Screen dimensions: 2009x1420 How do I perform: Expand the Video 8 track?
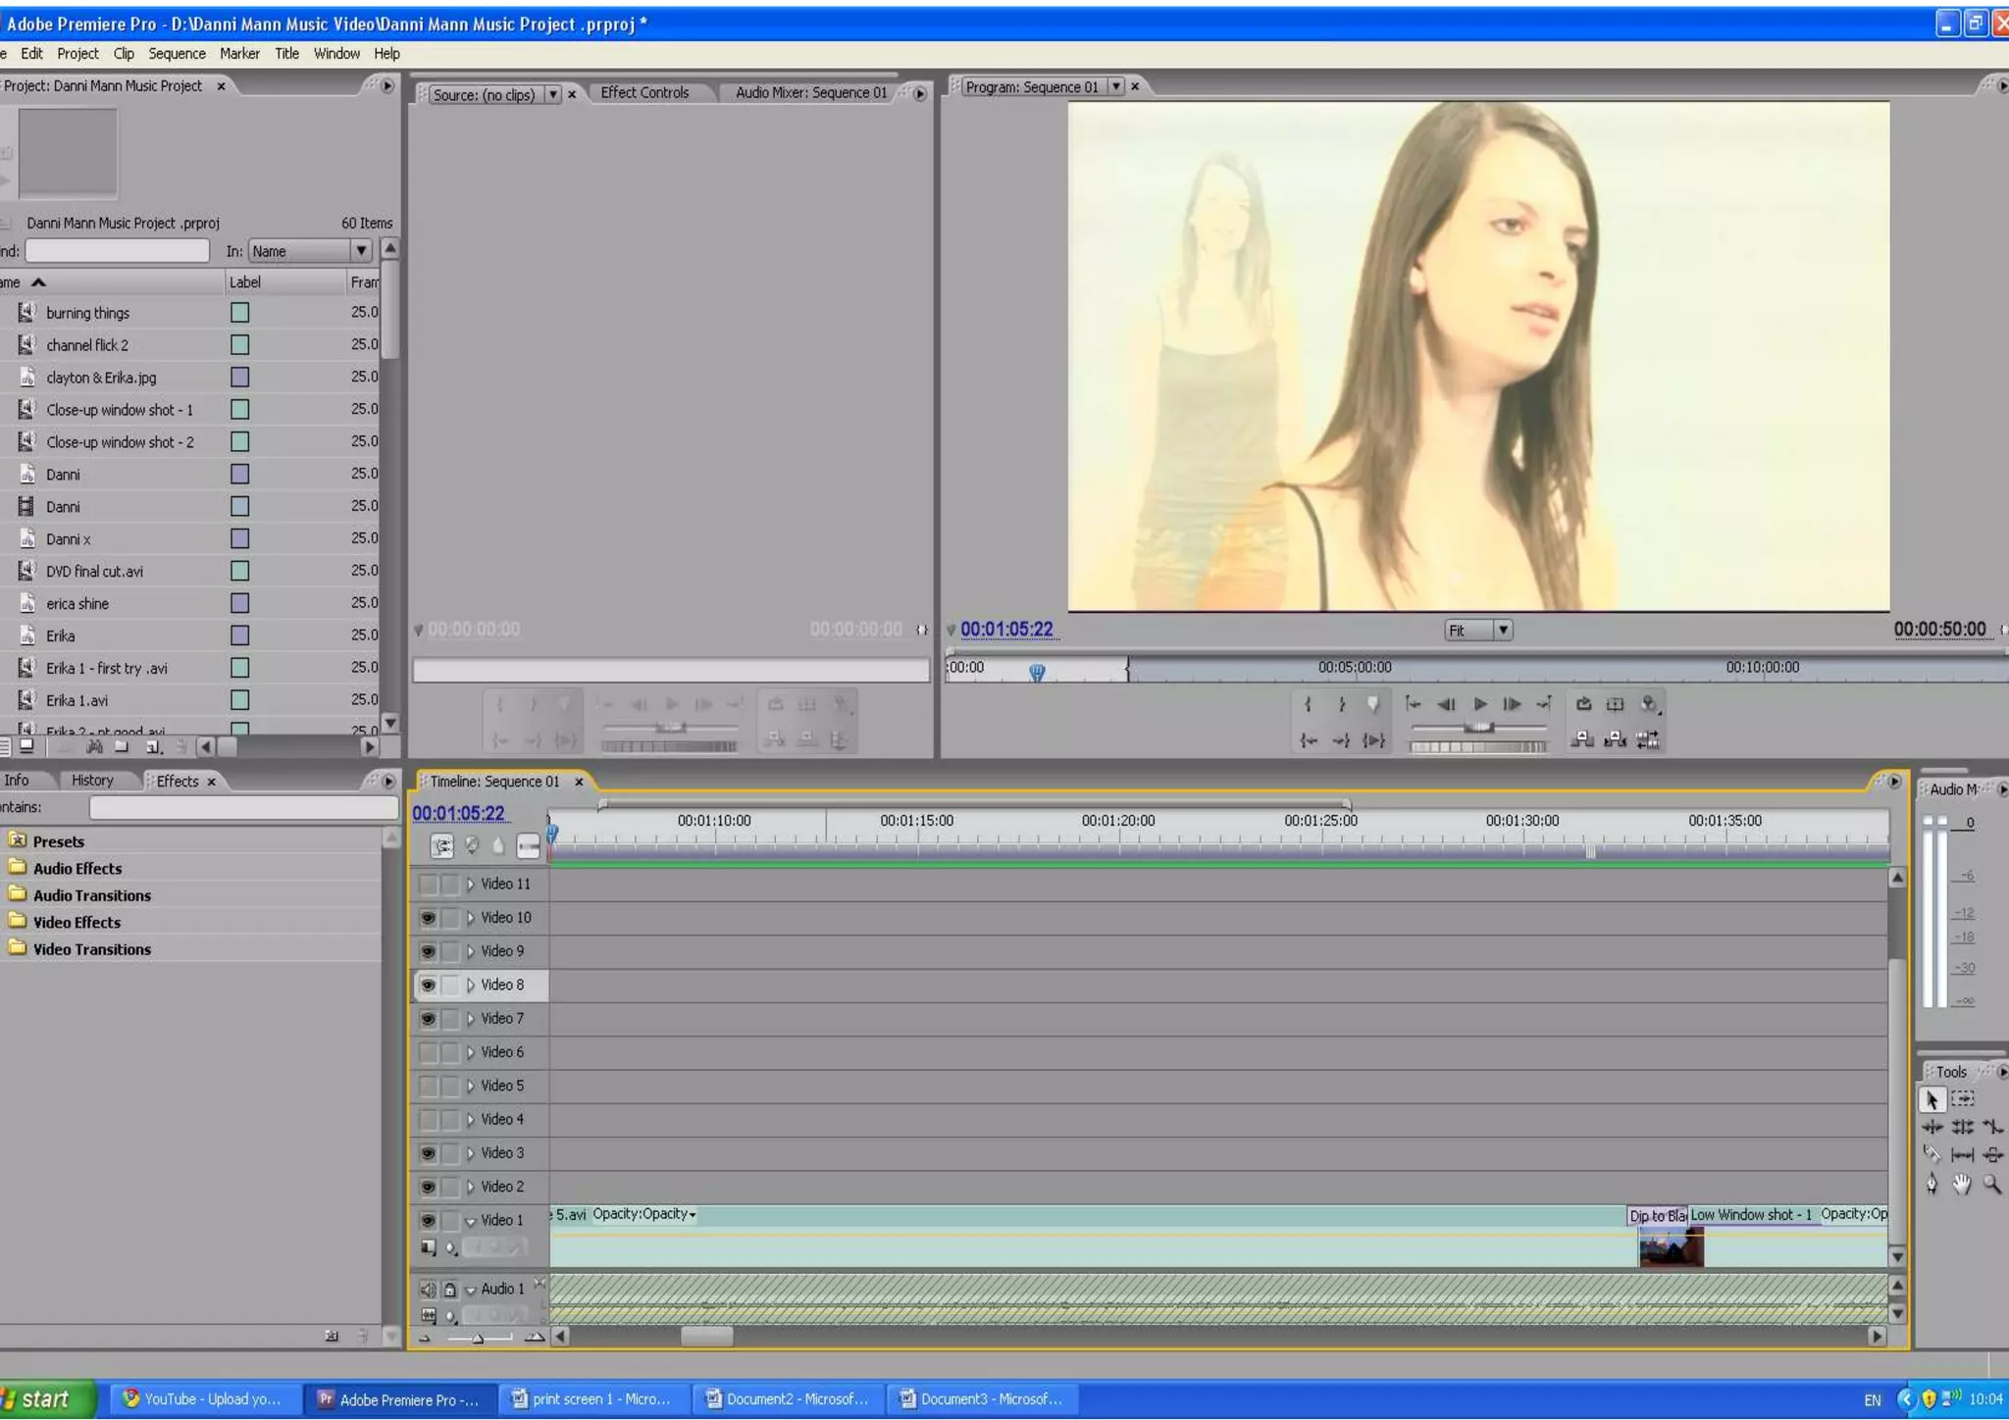click(470, 985)
